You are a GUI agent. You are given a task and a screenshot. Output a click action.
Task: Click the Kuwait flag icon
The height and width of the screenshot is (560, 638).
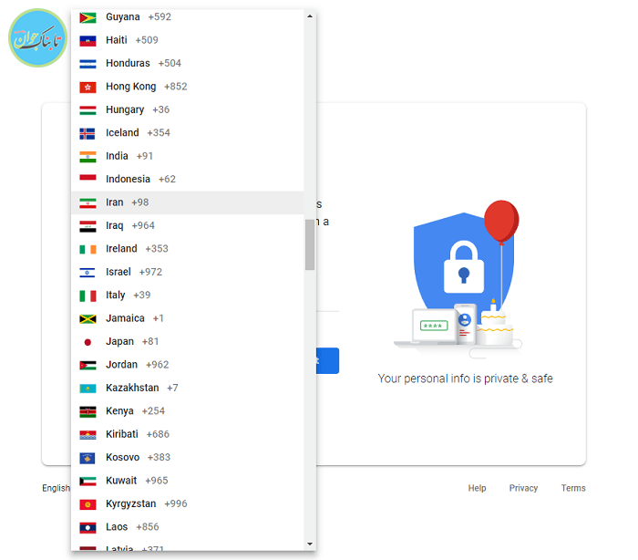click(x=87, y=482)
